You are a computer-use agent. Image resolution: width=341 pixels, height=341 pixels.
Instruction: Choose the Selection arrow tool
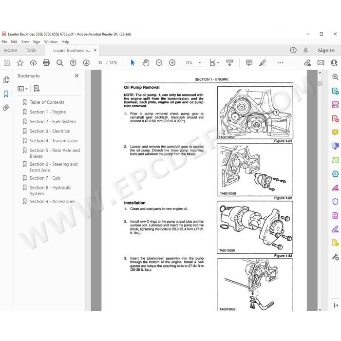click(133, 63)
